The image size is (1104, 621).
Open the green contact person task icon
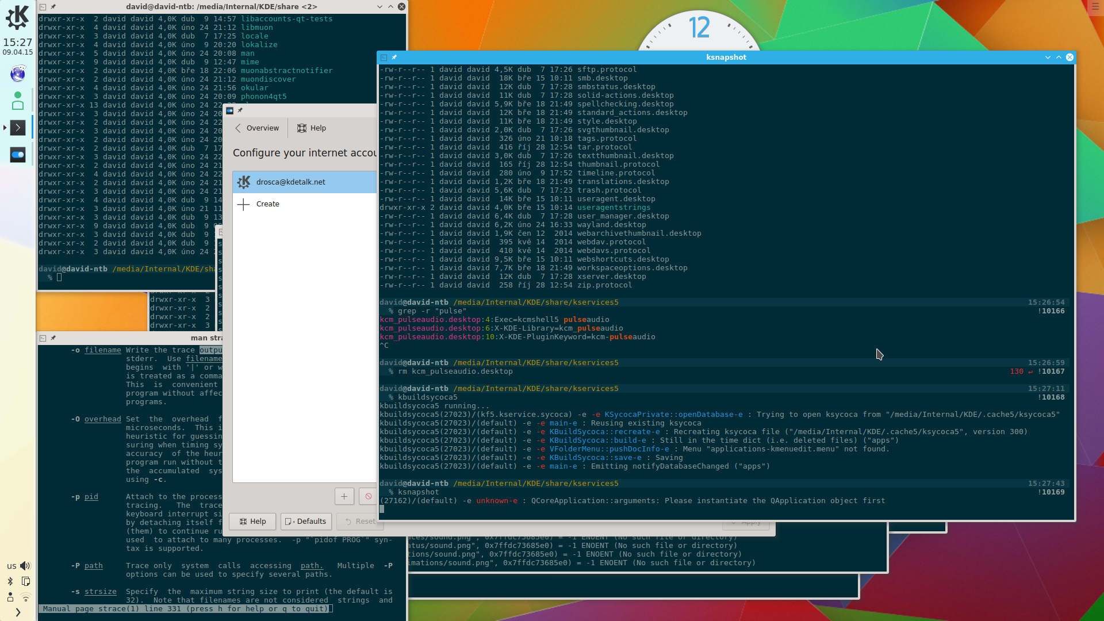point(18,101)
